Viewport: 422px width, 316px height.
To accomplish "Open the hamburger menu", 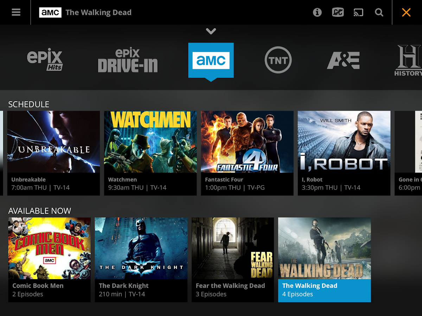I will (16, 12).
